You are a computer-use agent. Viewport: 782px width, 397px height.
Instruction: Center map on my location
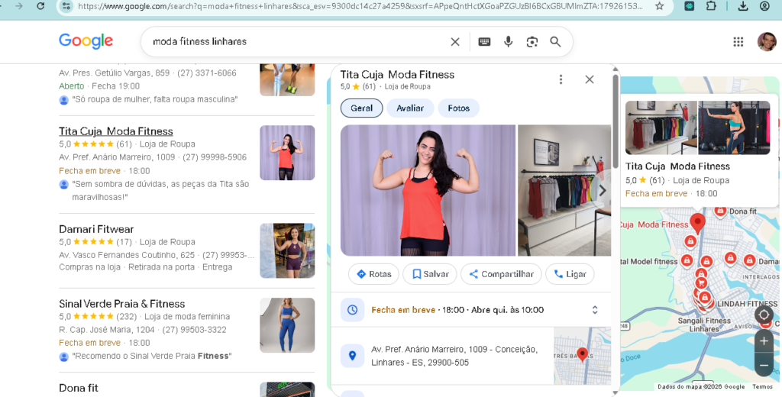tap(764, 315)
